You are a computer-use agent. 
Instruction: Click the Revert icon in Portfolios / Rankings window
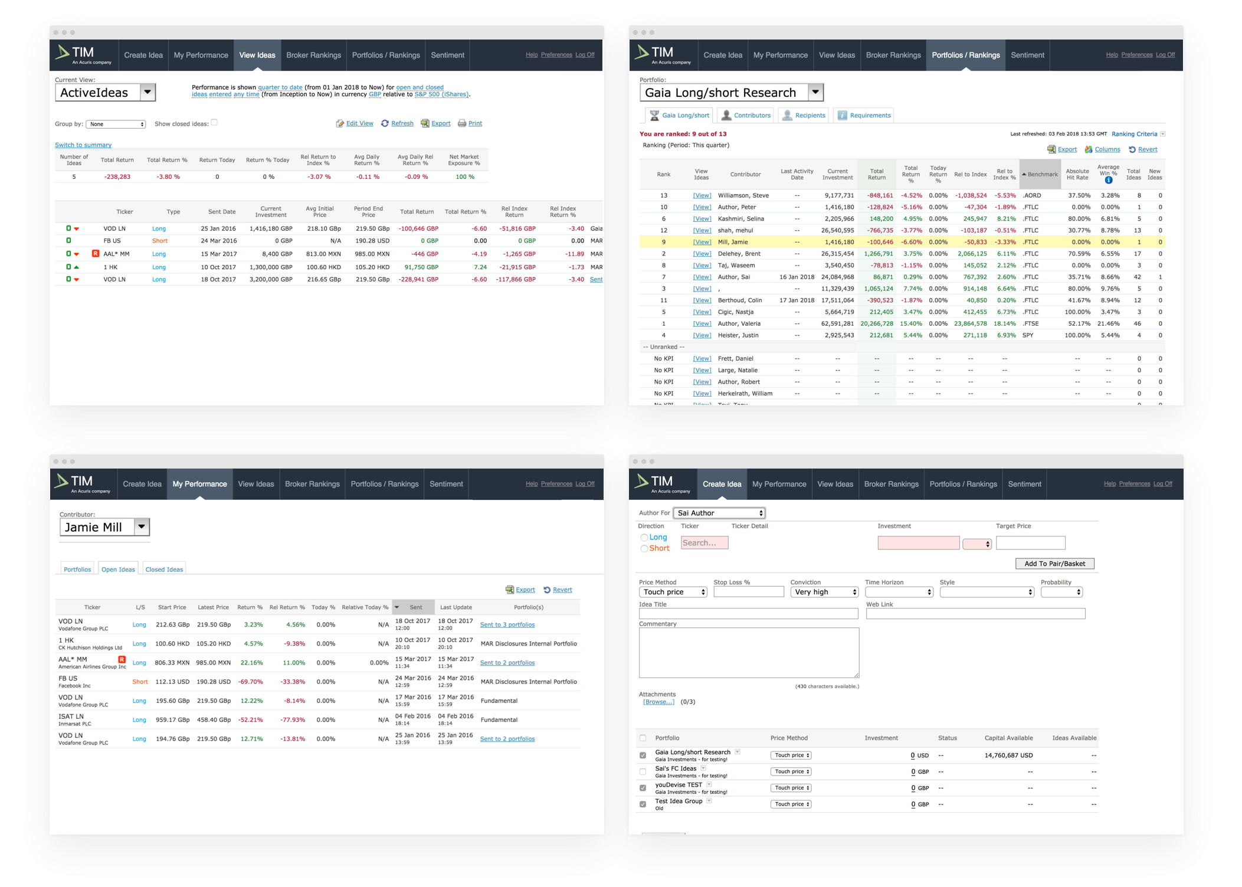(x=1132, y=149)
